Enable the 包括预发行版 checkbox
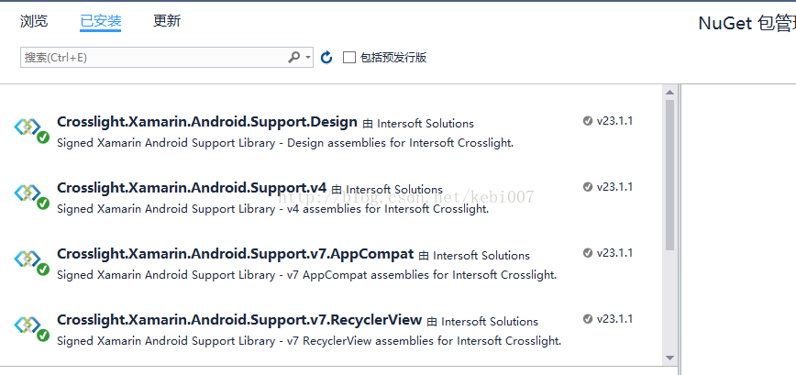The width and height of the screenshot is (796, 375). pyautogui.click(x=349, y=58)
